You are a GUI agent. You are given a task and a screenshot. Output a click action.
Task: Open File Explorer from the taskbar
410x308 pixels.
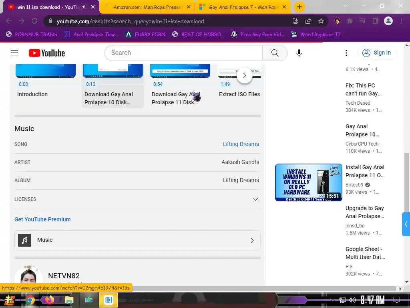pyautogui.click(x=69, y=300)
